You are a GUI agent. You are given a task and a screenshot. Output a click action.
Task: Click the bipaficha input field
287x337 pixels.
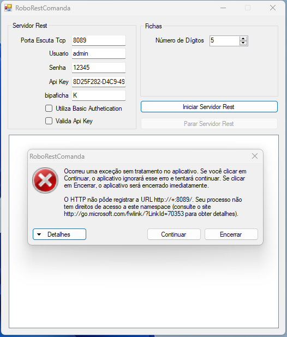pyautogui.click(x=99, y=95)
